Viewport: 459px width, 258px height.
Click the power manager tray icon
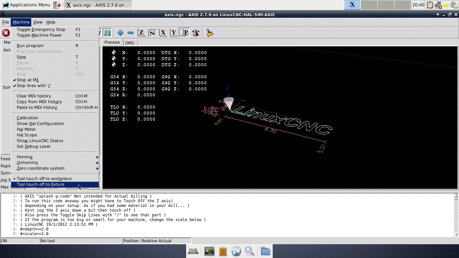click(x=454, y=5)
